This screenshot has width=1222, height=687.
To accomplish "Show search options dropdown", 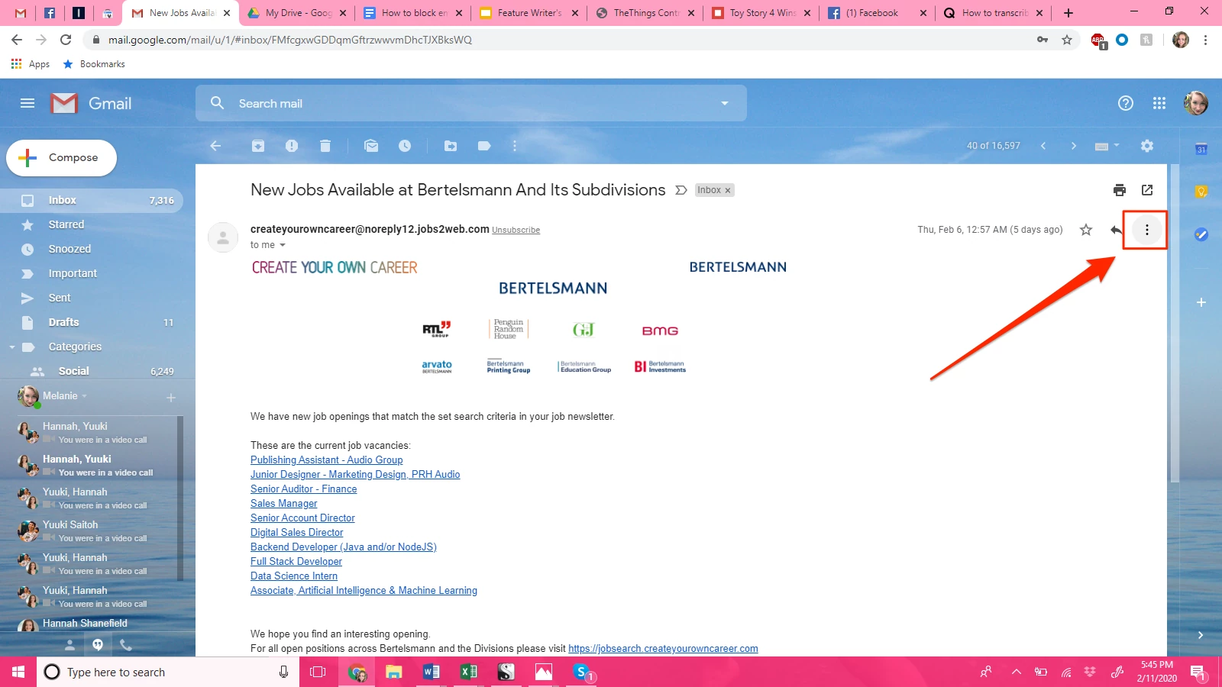I will [725, 103].
